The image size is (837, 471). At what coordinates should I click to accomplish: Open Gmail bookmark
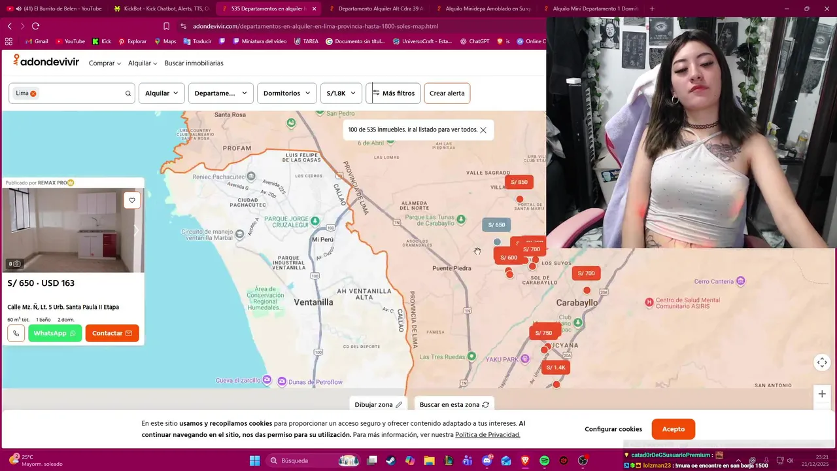(x=37, y=41)
